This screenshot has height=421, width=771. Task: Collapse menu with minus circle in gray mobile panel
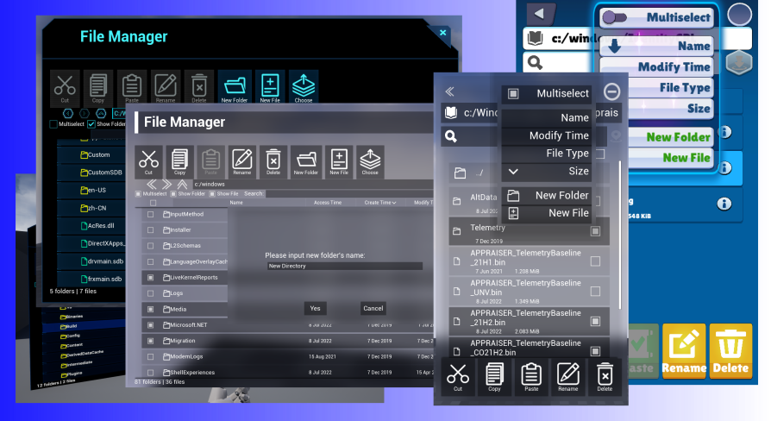tap(611, 91)
